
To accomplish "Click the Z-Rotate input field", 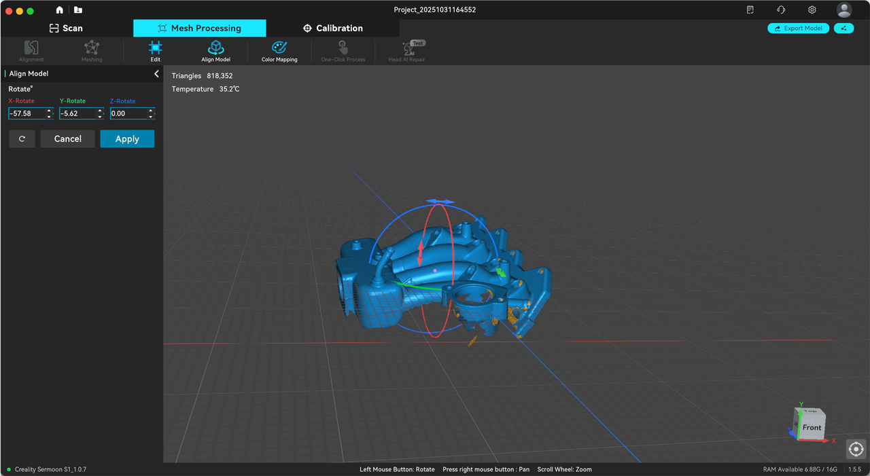I will click(x=129, y=113).
